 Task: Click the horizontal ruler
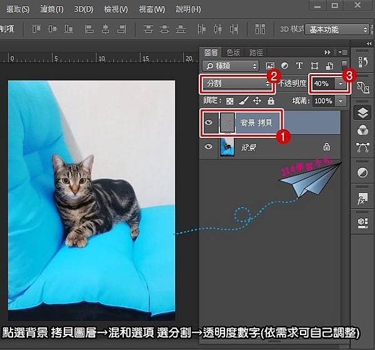(99, 57)
